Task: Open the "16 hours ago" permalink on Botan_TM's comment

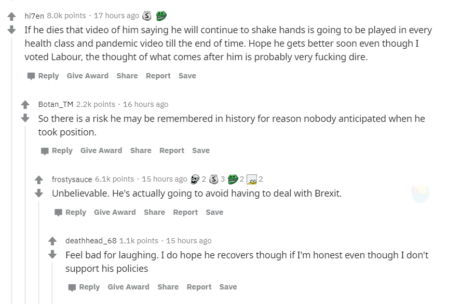Action: point(145,104)
